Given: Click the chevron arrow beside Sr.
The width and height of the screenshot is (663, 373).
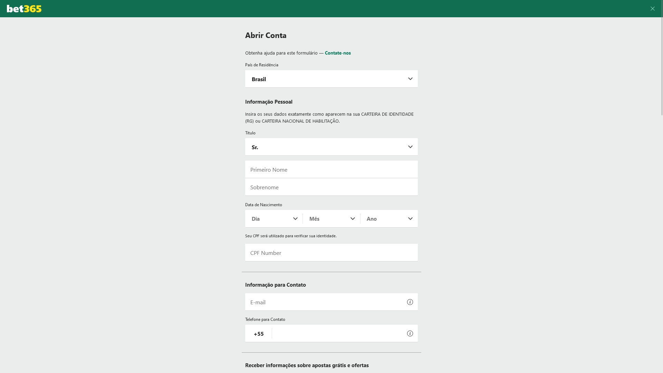Looking at the screenshot, I should point(410,147).
